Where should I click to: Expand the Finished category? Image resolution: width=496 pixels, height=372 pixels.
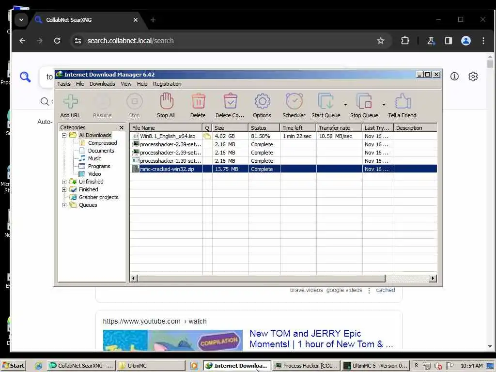64,189
